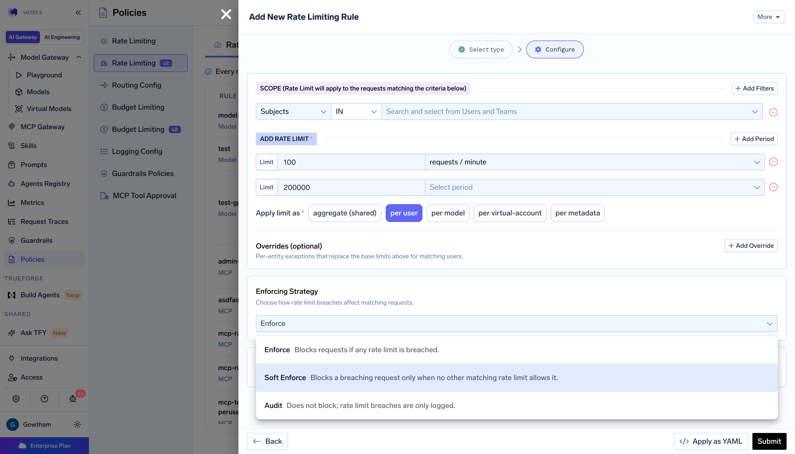The image size is (795, 454).
Task: Open the requests / minute period dropdown
Action: [x=595, y=162]
